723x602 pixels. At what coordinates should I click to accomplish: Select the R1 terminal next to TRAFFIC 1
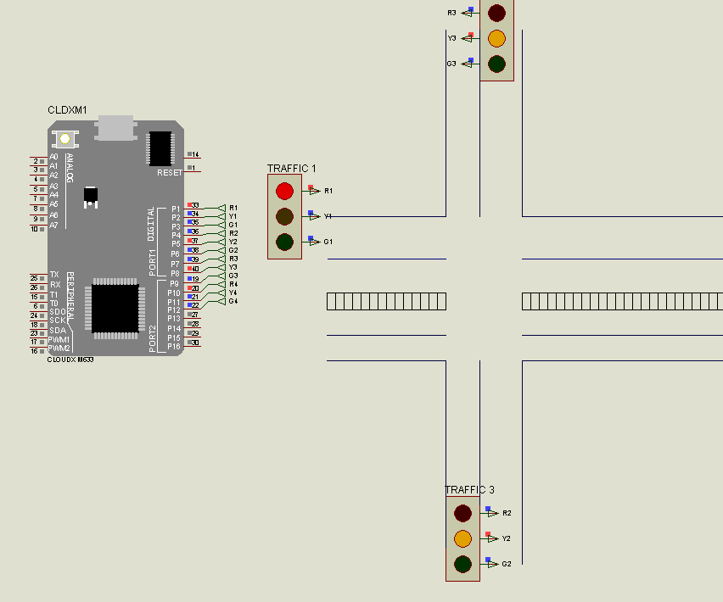[x=317, y=191]
